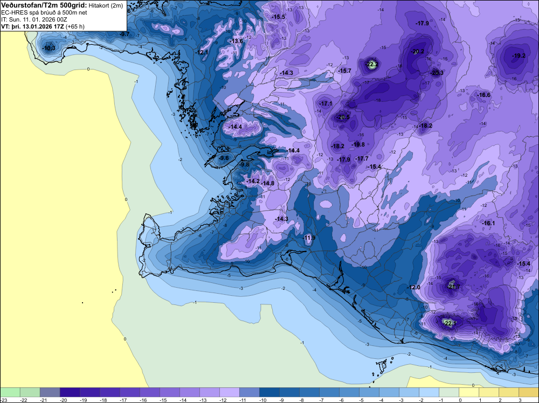
Task: Click the -9.6 coastal temperature value
Action: 224,158
